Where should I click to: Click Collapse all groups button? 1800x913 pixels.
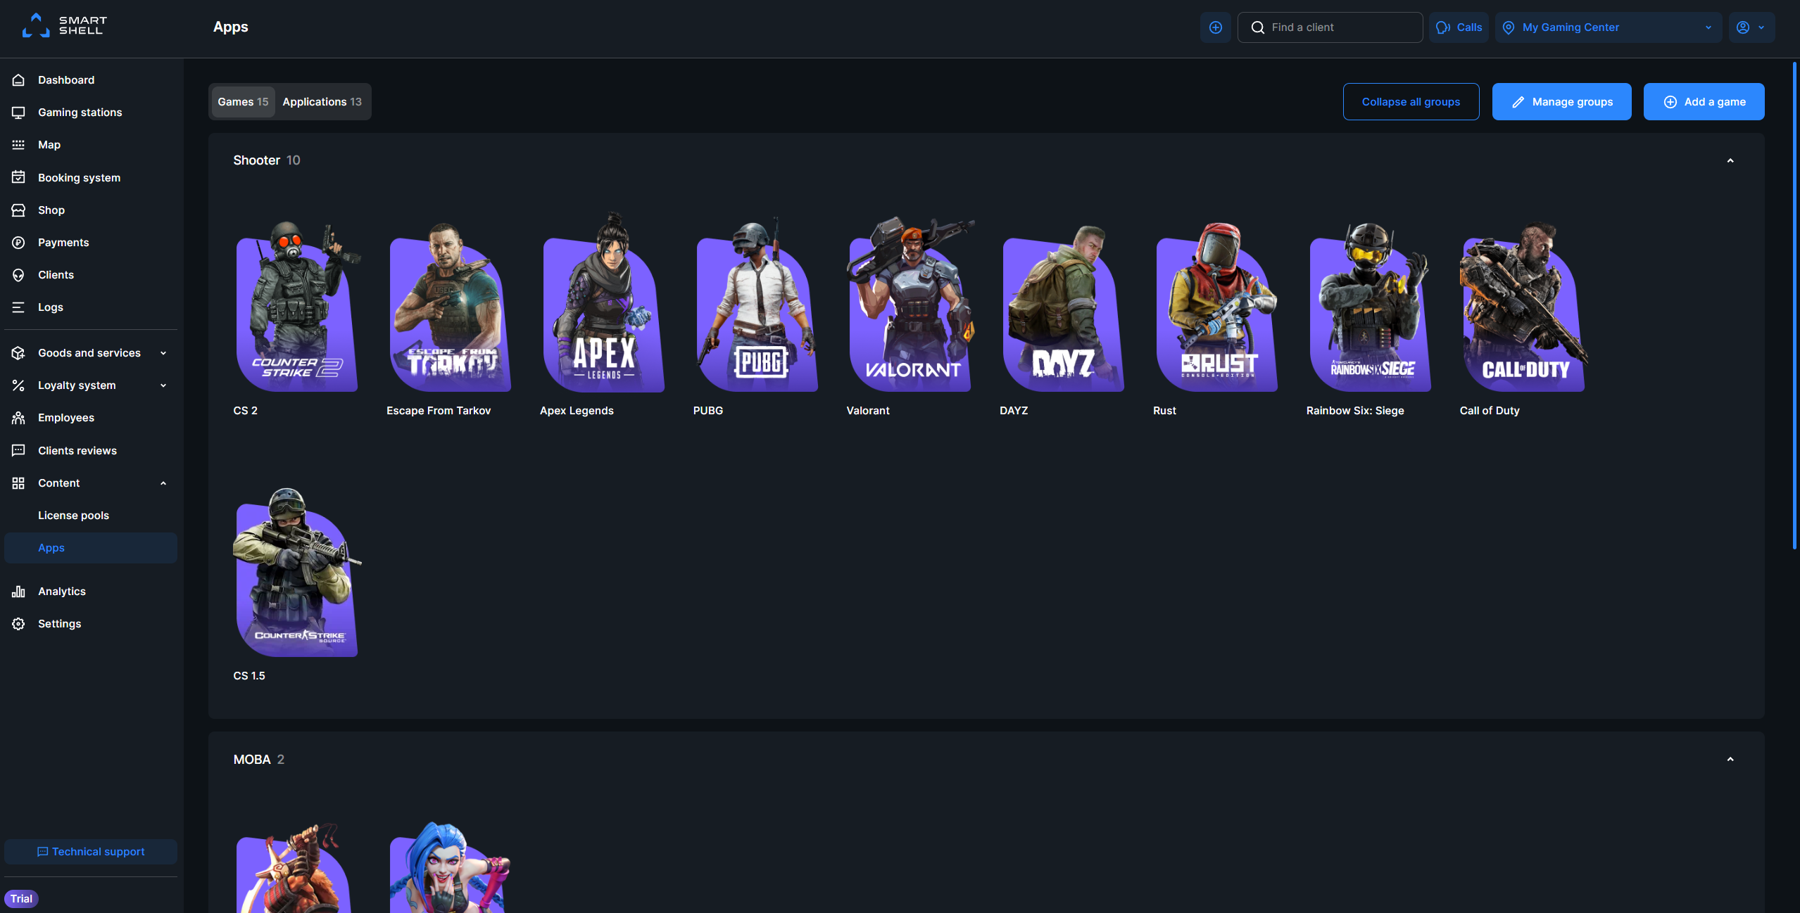click(x=1411, y=102)
